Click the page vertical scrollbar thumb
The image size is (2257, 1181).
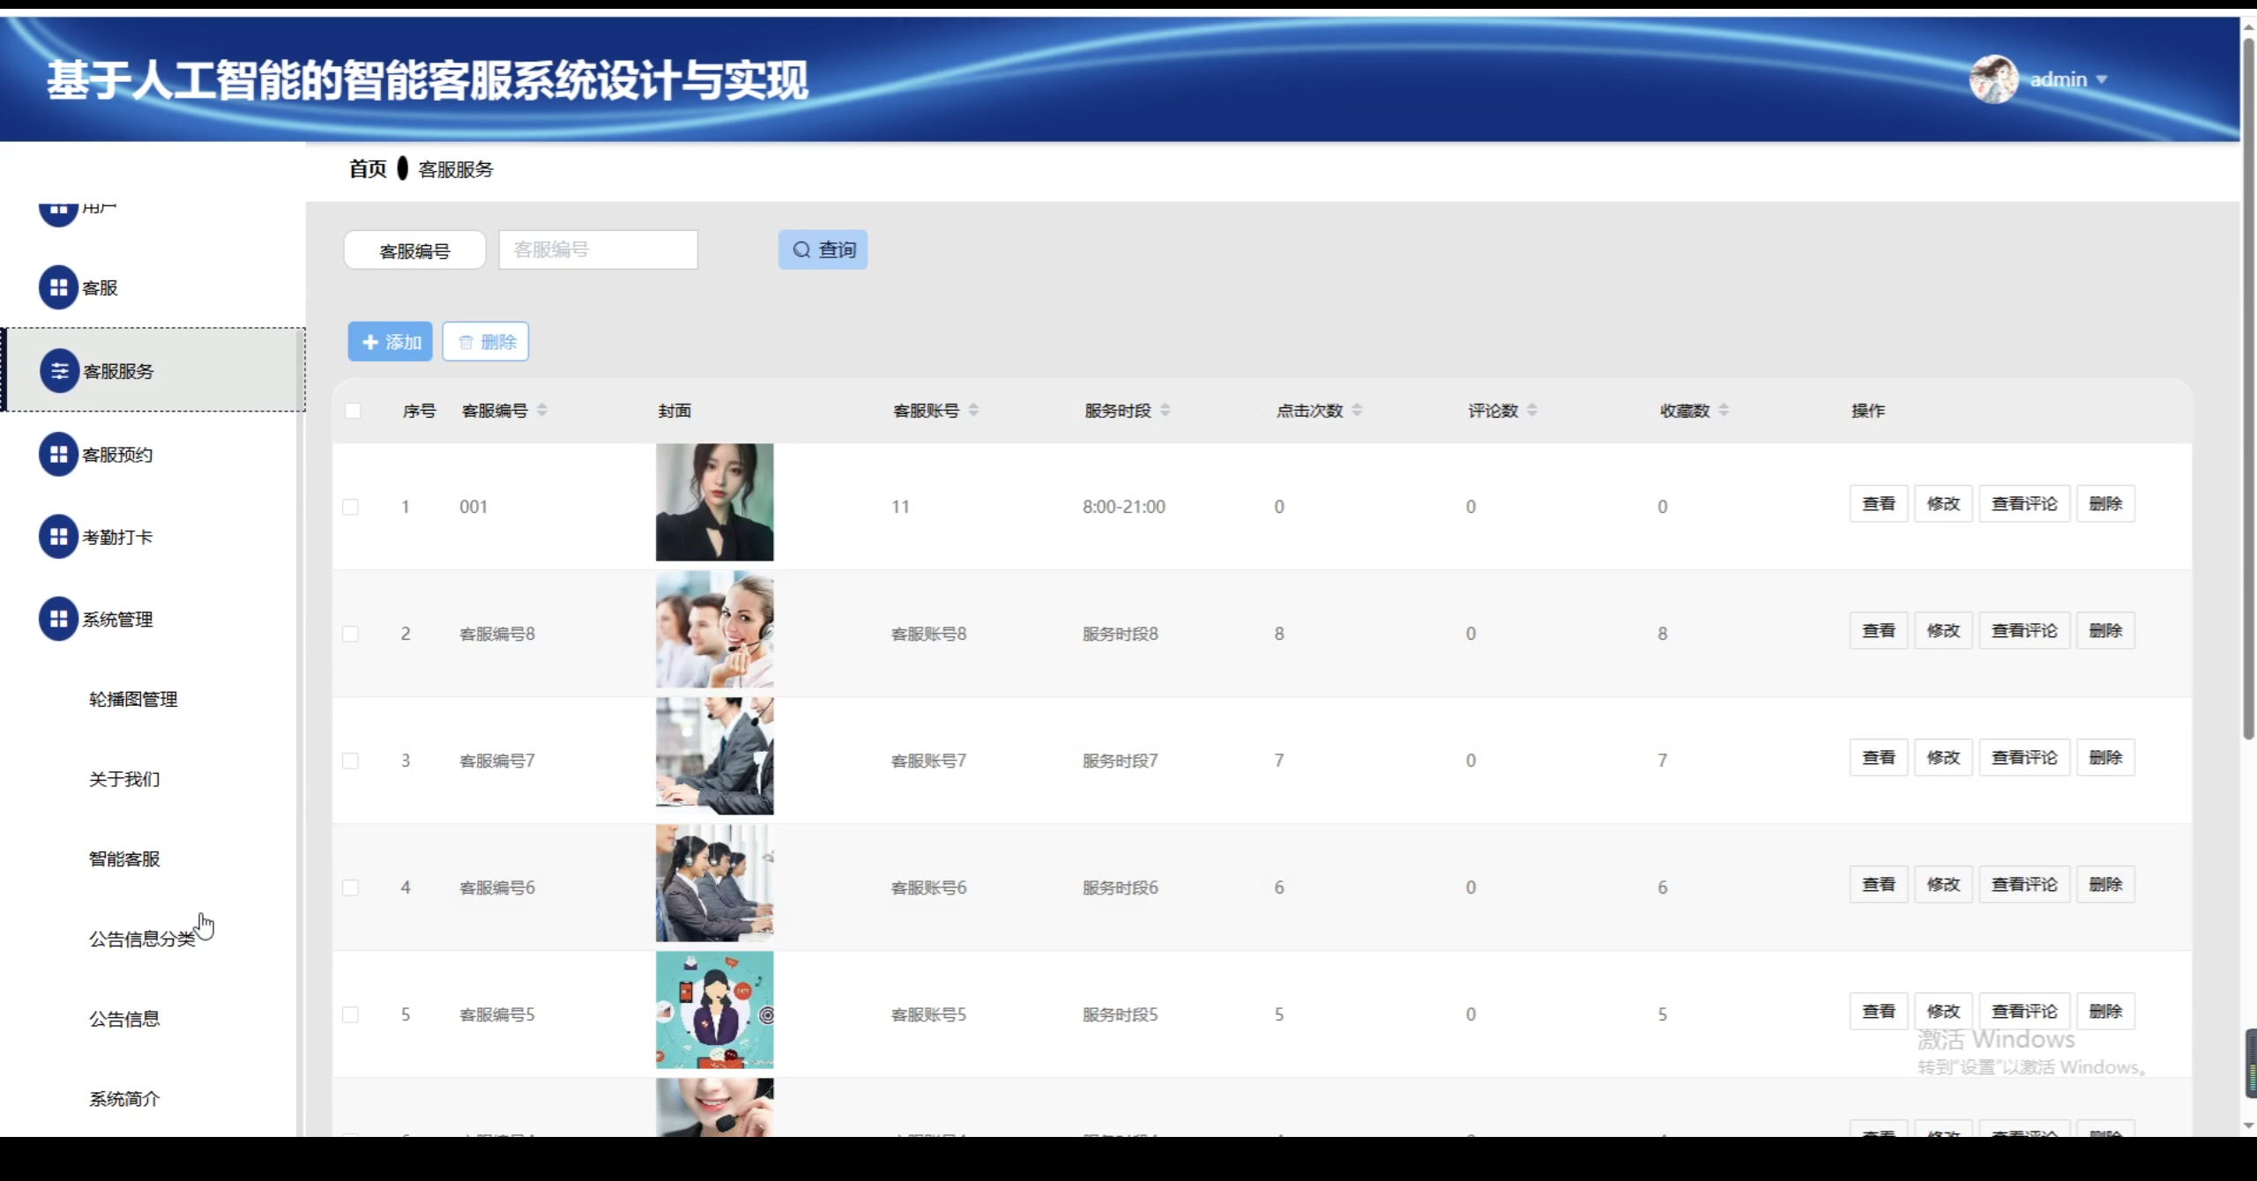pos(2248,388)
